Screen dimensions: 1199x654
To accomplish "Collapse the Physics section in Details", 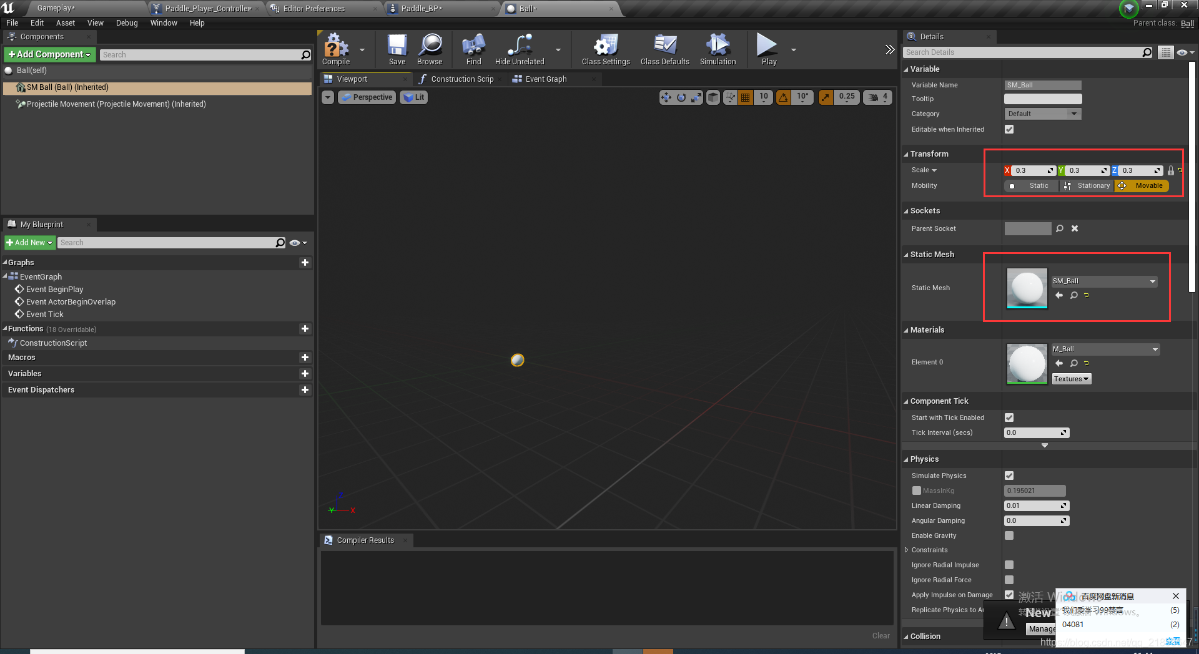I will [907, 459].
